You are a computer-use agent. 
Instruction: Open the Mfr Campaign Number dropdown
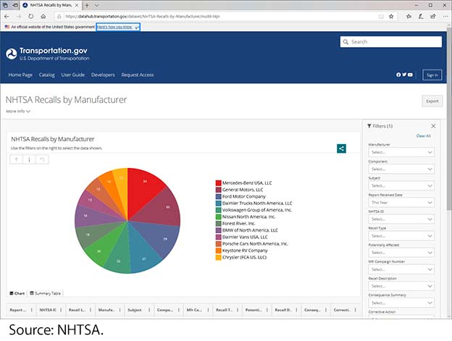click(401, 269)
